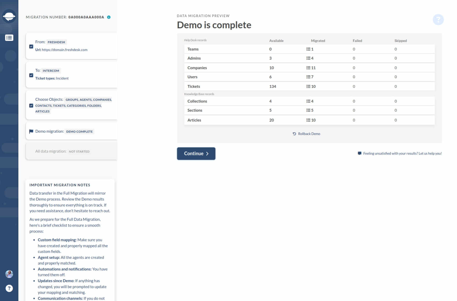The height and width of the screenshot is (301, 457).
Task: View migrated Collections records list icon
Action: tap(308, 101)
